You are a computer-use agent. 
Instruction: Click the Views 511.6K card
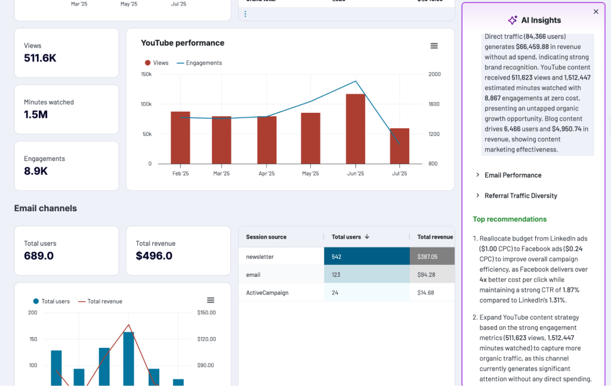coord(67,53)
